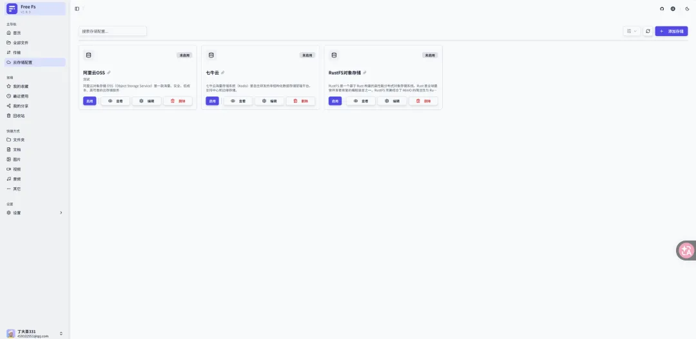
Task: Open the GitHub repository icon
Action: click(x=662, y=9)
